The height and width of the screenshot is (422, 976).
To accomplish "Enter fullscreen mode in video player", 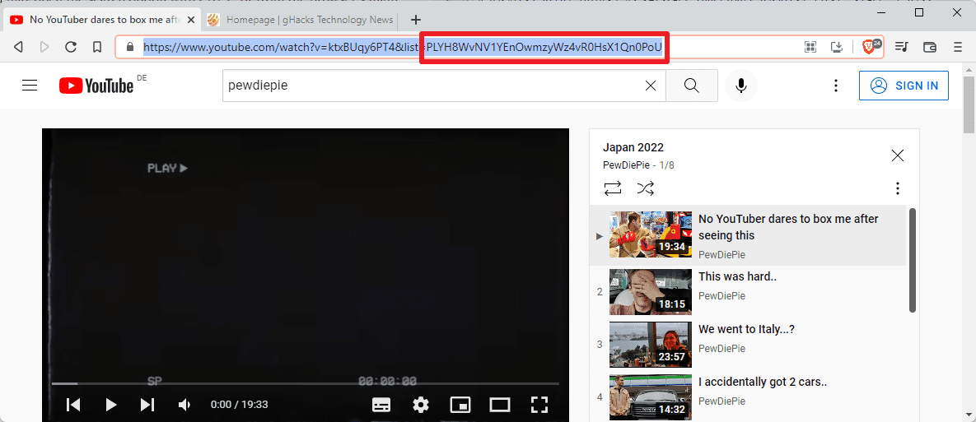I will [539, 404].
